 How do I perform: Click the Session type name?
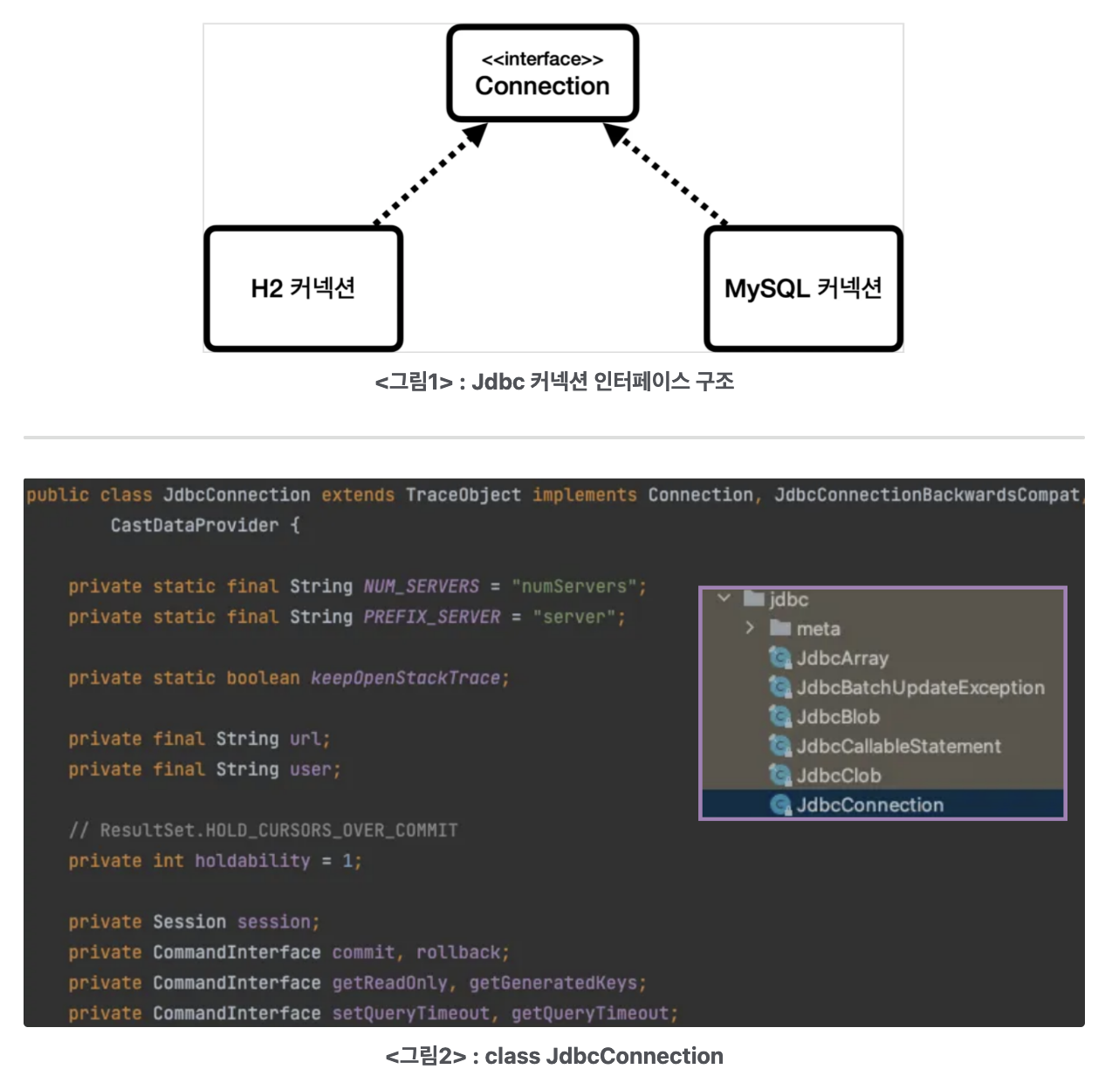pyautogui.click(x=189, y=921)
